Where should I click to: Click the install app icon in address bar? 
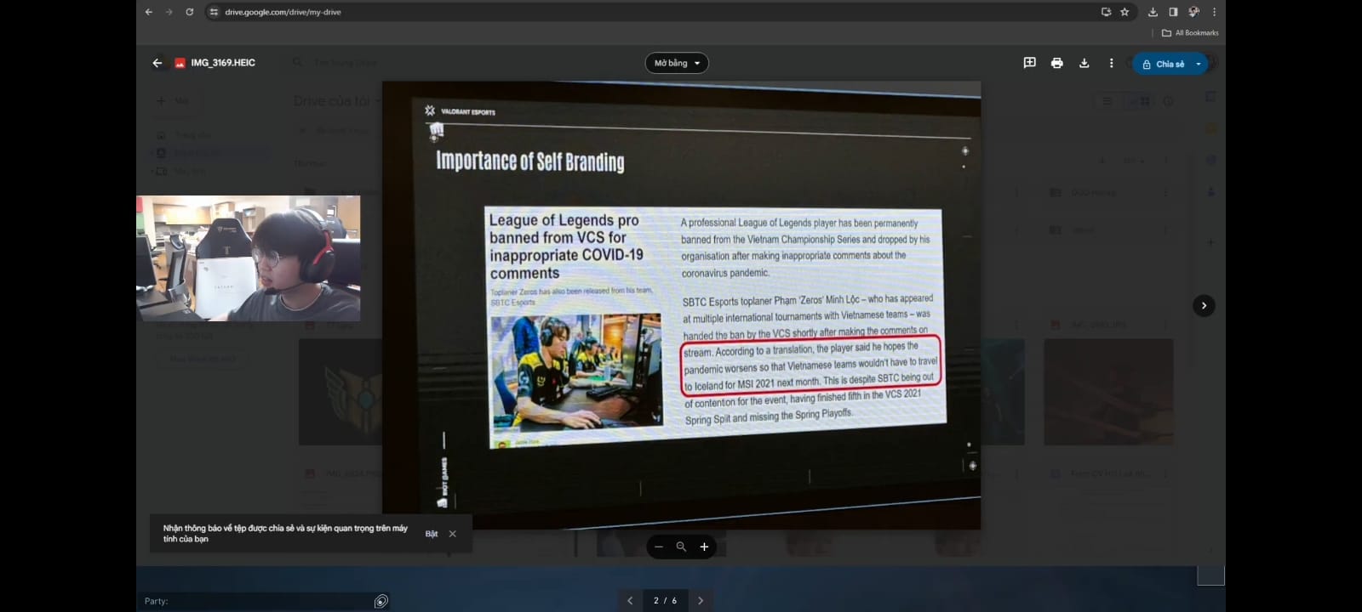pos(1106,12)
